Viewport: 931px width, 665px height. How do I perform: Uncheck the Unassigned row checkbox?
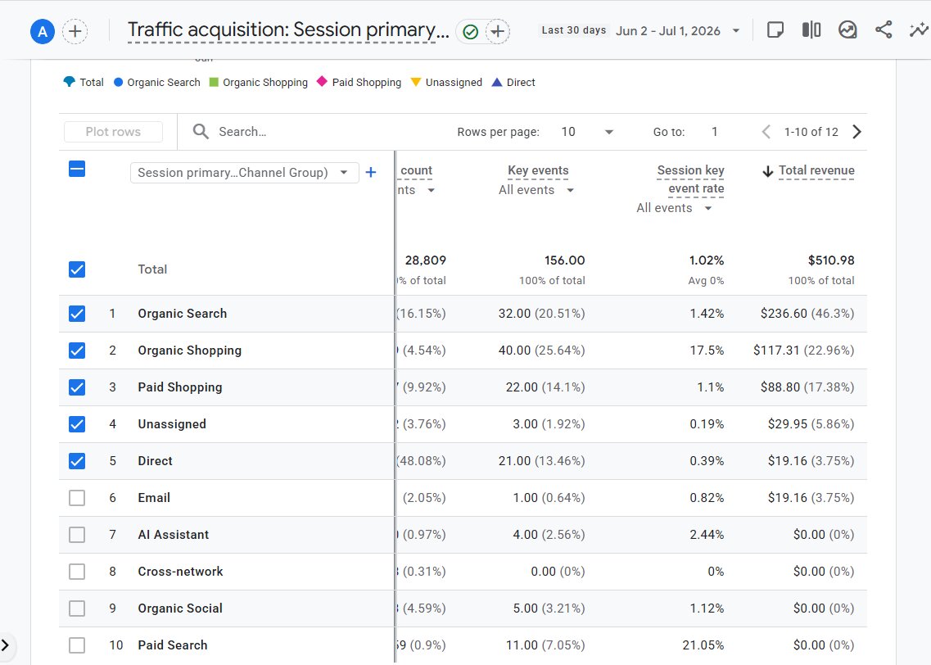[x=77, y=424]
